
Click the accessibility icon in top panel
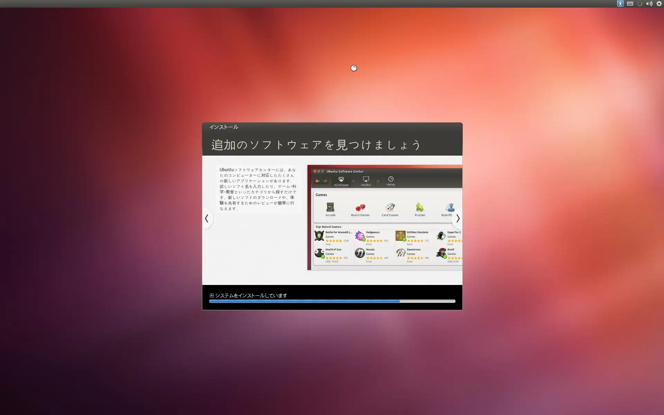click(x=620, y=4)
